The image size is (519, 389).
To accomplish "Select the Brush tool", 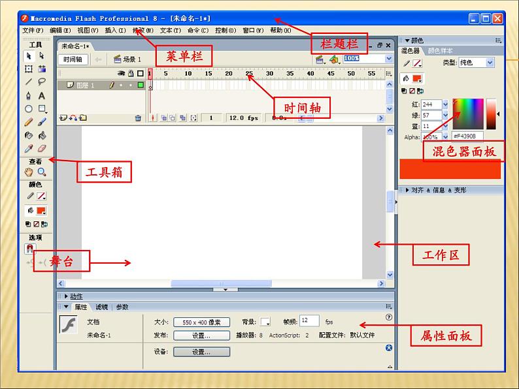I will (x=42, y=122).
